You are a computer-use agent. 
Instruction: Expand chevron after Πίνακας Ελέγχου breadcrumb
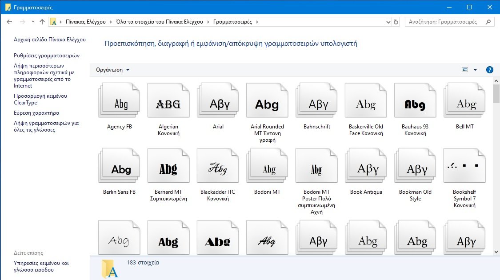111,22
